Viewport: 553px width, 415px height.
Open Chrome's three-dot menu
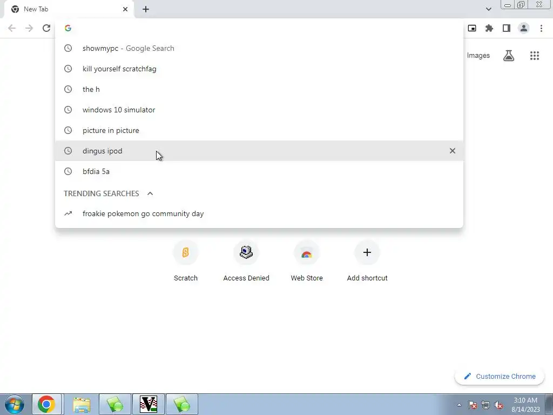pos(541,28)
